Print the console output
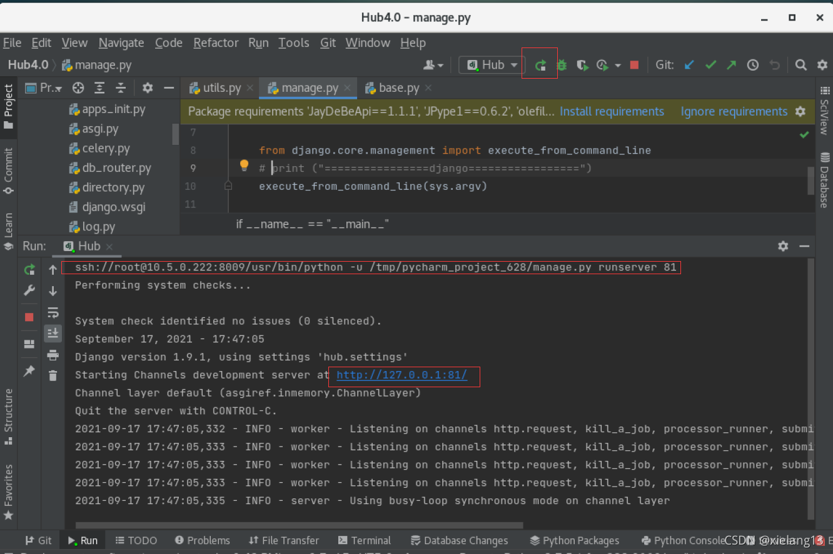This screenshot has height=554, width=833. point(53,355)
